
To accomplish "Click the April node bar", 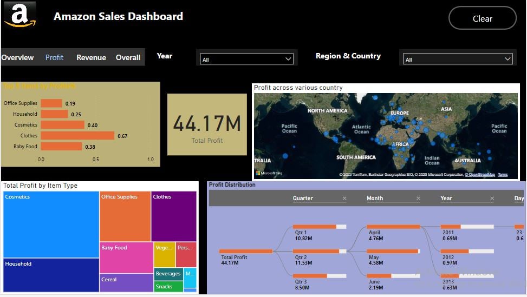I will pyautogui.click(x=393, y=227).
